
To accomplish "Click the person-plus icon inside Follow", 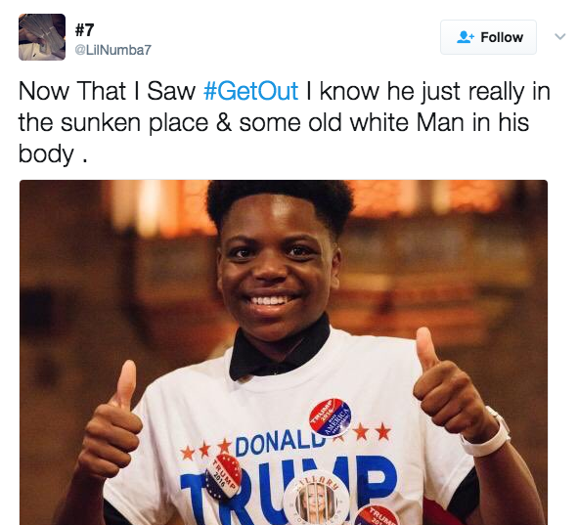I will click(465, 37).
